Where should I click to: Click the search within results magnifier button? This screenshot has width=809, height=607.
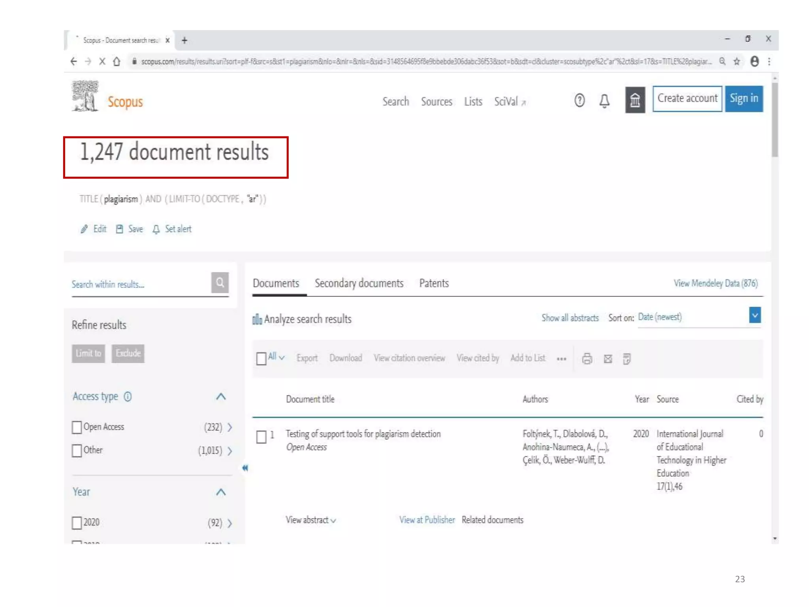(220, 283)
